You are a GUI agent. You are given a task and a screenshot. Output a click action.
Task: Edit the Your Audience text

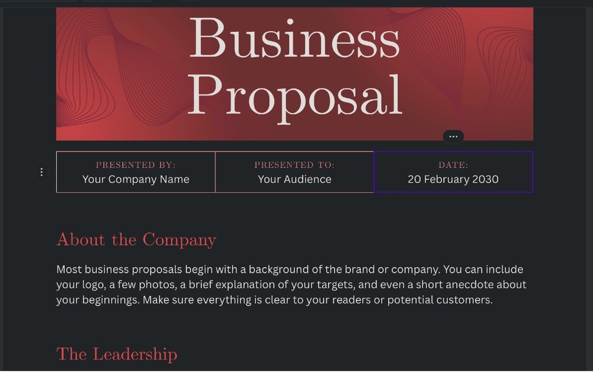tap(294, 179)
